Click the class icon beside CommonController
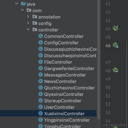 pos(41,36)
